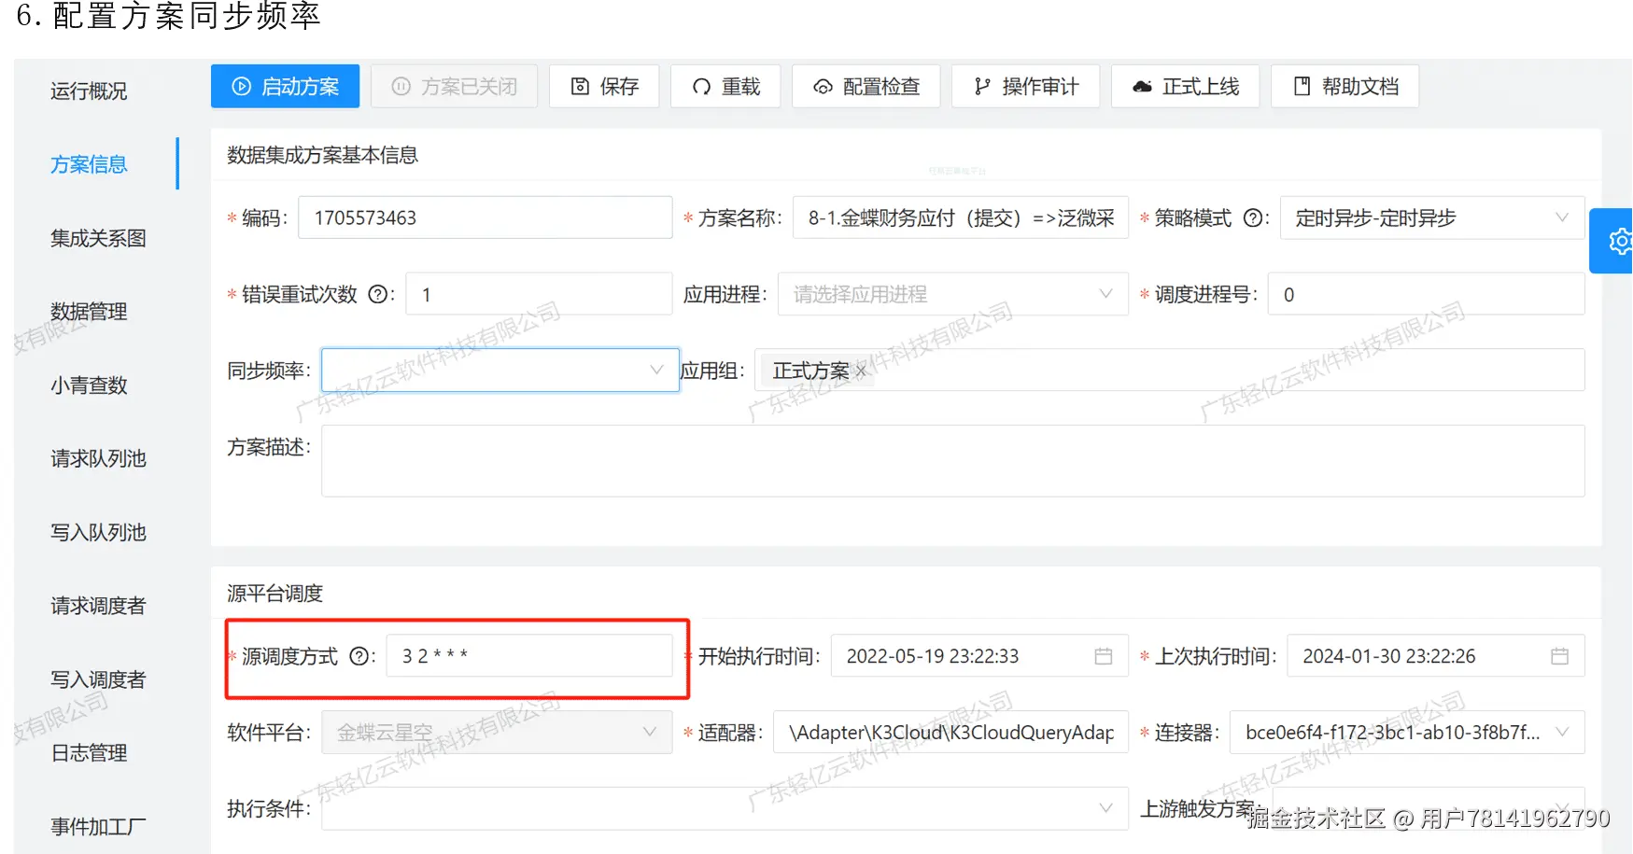Viewport: 1633px width, 854px height.
Task: Click 正式上线 go-live button
Action: click(1185, 87)
